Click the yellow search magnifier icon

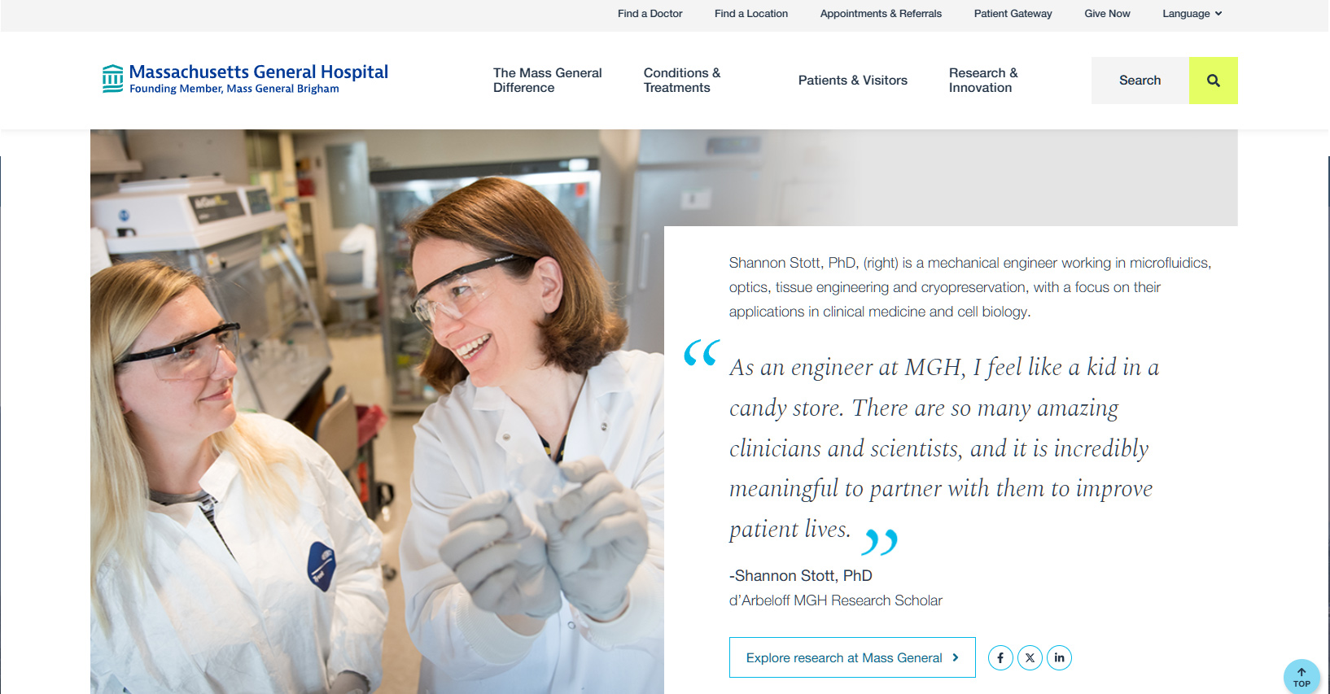[1213, 81]
